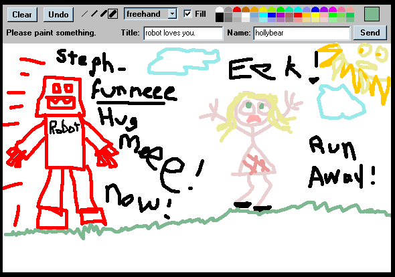The height and width of the screenshot is (277, 395).
Task: Select the second-thinnest line width icon
Action: (94, 14)
